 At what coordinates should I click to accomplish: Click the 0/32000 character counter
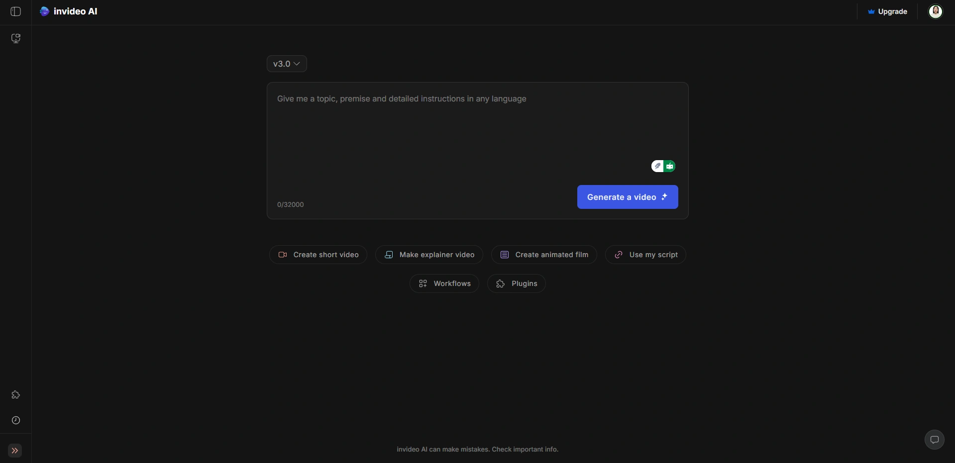[x=291, y=204]
